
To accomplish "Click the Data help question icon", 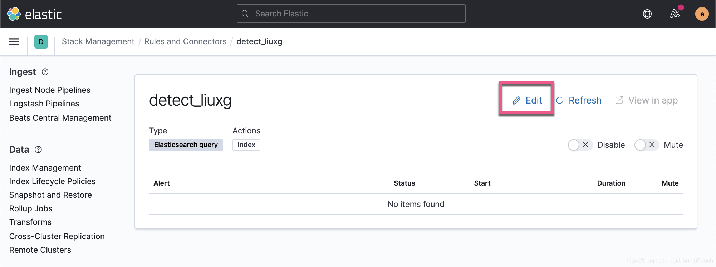I will click(38, 150).
